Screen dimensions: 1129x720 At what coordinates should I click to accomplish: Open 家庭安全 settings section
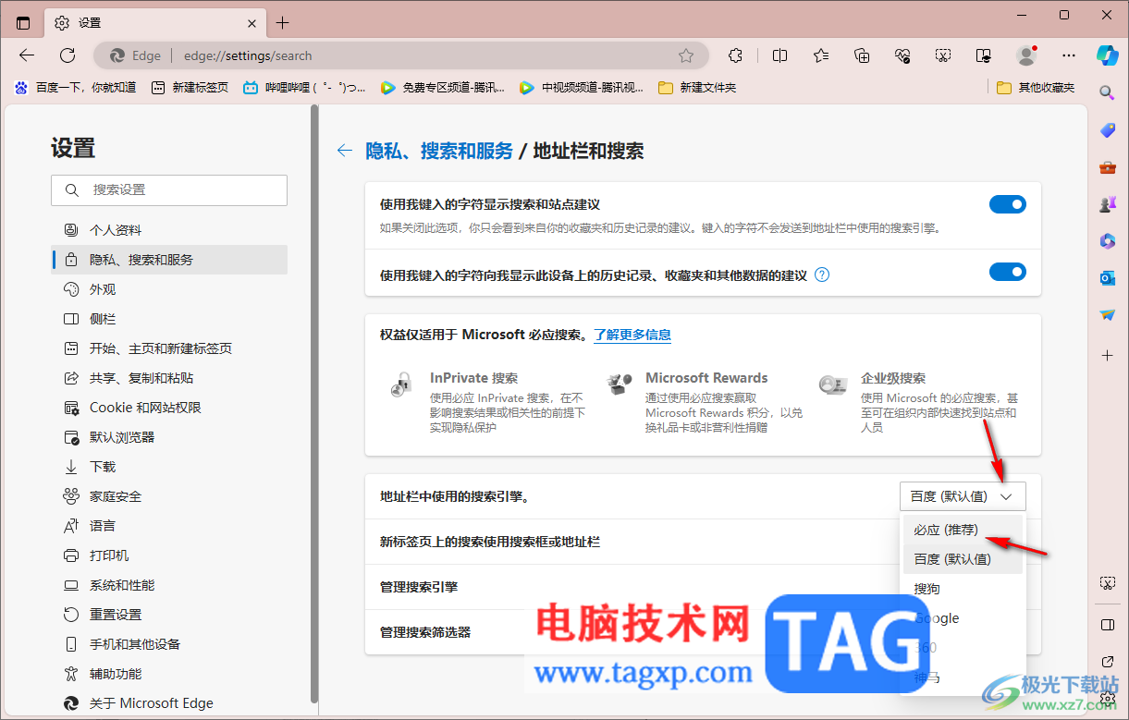169,496
